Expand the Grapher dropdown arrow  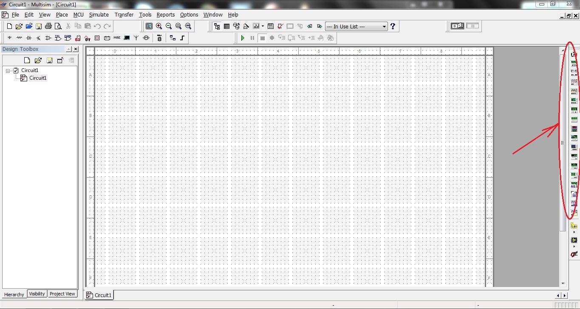(x=263, y=26)
